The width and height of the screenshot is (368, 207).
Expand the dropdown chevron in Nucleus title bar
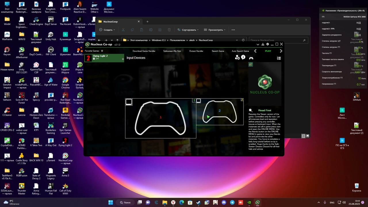tap(258, 45)
